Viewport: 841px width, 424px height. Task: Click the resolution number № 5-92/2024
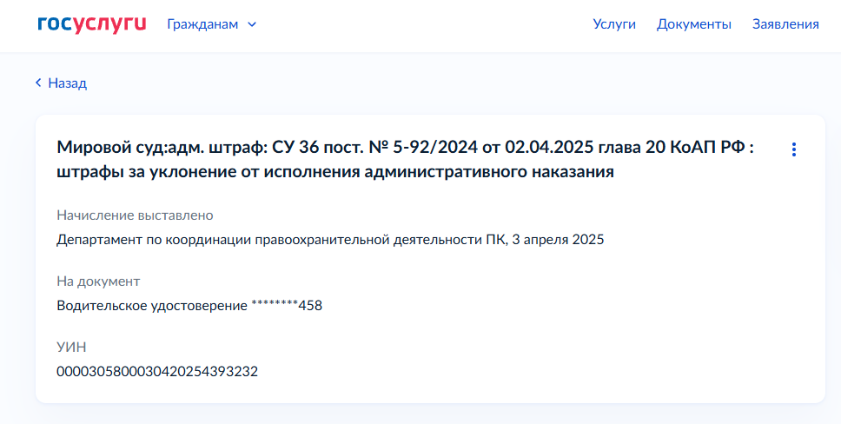pyautogui.click(x=422, y=148)
